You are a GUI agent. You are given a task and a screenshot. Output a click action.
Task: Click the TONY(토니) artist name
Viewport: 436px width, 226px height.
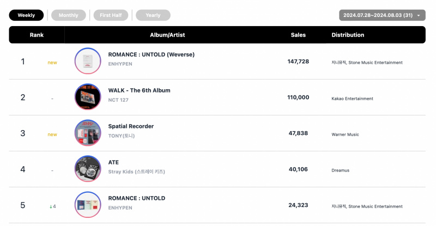pyautogui.click(x=121, y=136)
